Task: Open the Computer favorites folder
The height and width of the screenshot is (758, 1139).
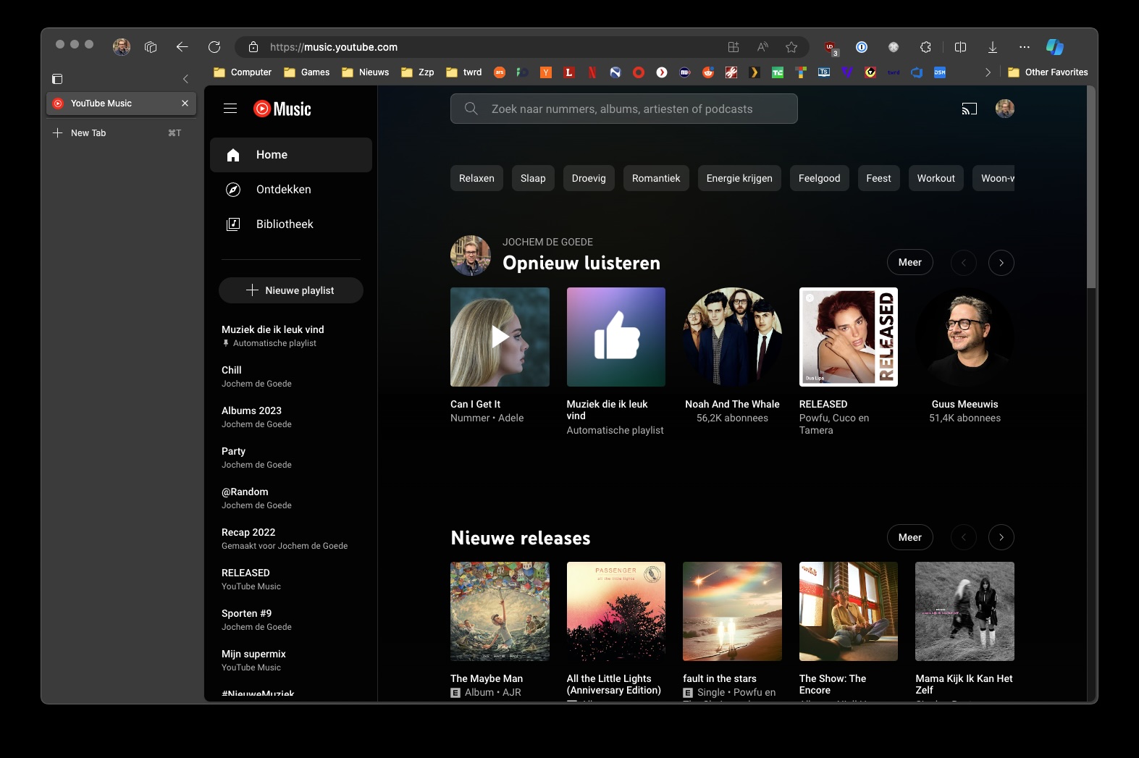Action: (x=243, y=72)
